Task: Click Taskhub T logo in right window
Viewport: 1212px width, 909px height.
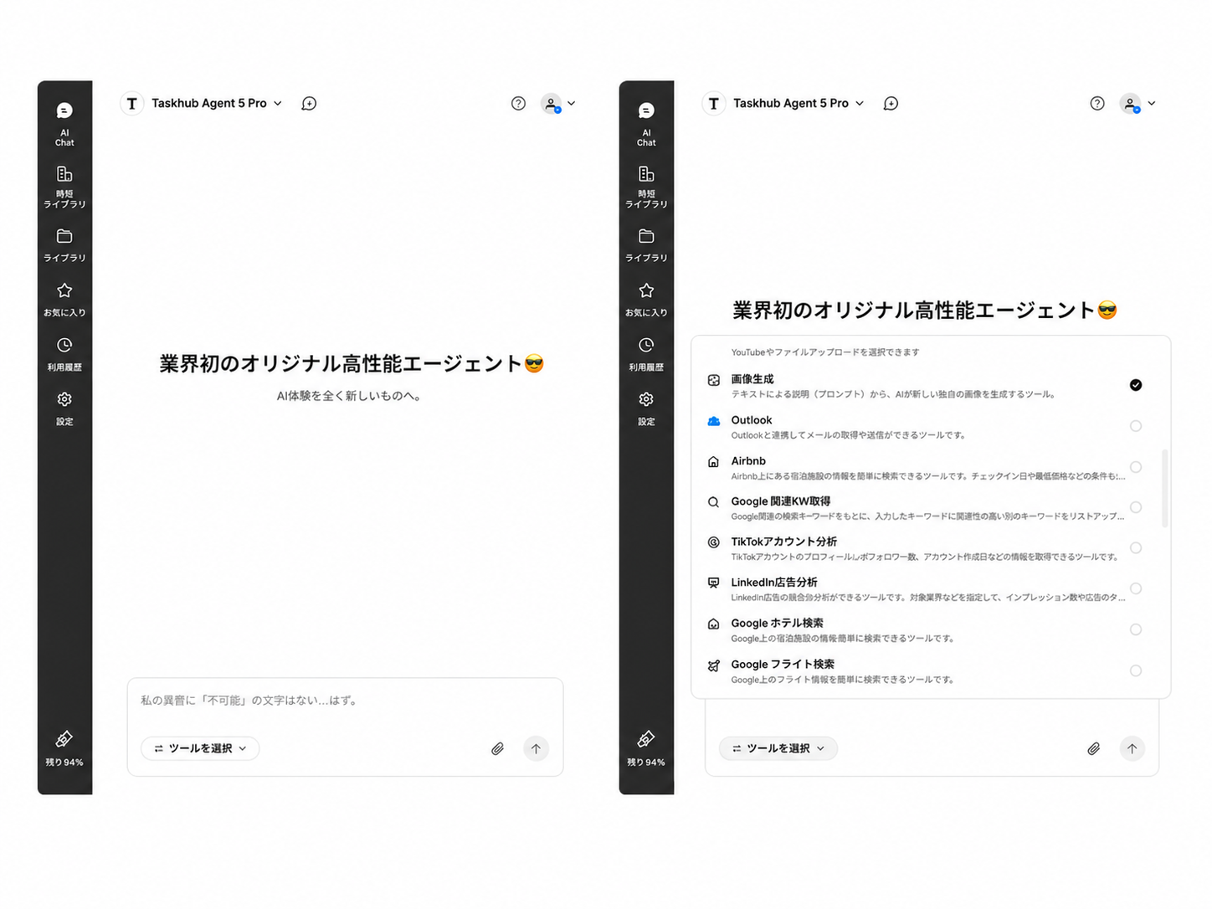Action: 713,104
